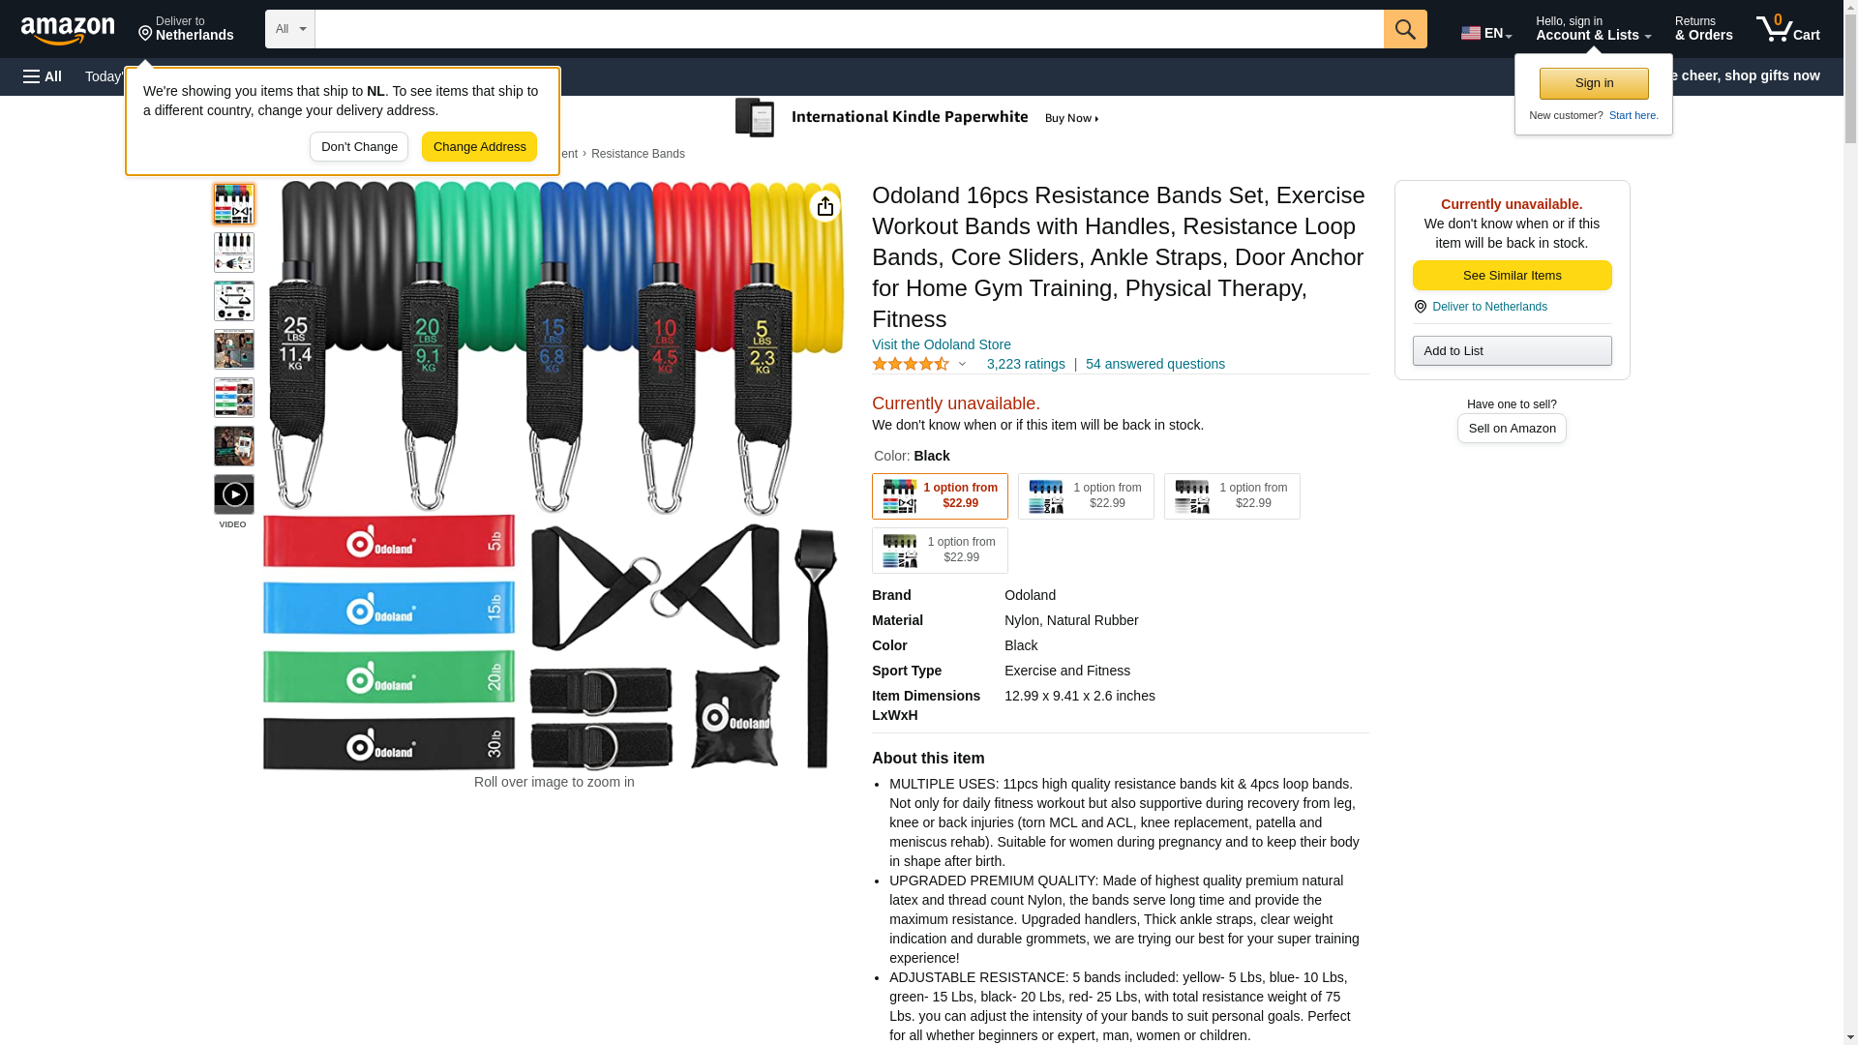Viewport: 1858px width, 1045px height.
Task: Click the Resistance Bands breadcrumb
Action: coord(638,154)
